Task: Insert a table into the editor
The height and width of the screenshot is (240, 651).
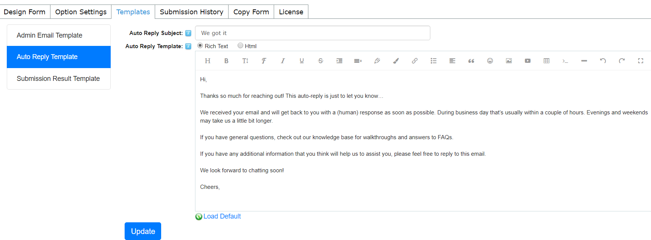Action: (546, 61)
